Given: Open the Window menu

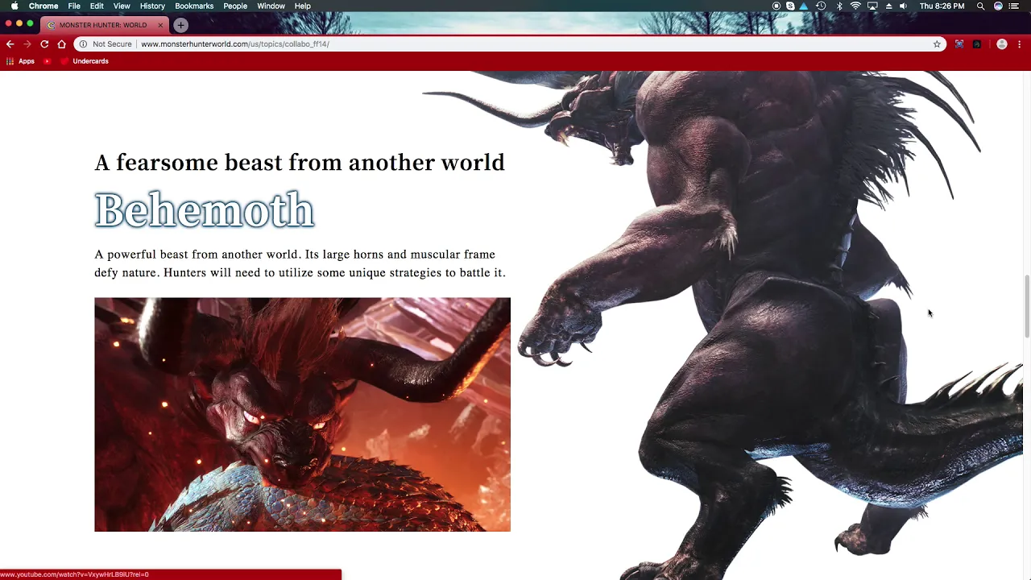Looking at the screenshot, I should [x=271, y=6].
